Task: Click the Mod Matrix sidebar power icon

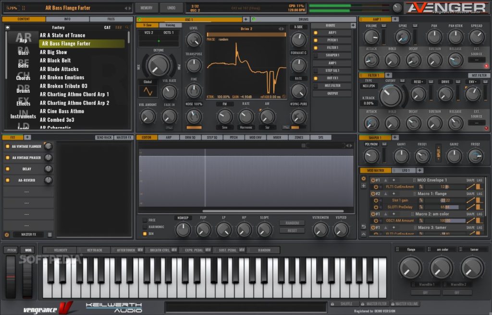Action: pos(364,178)
